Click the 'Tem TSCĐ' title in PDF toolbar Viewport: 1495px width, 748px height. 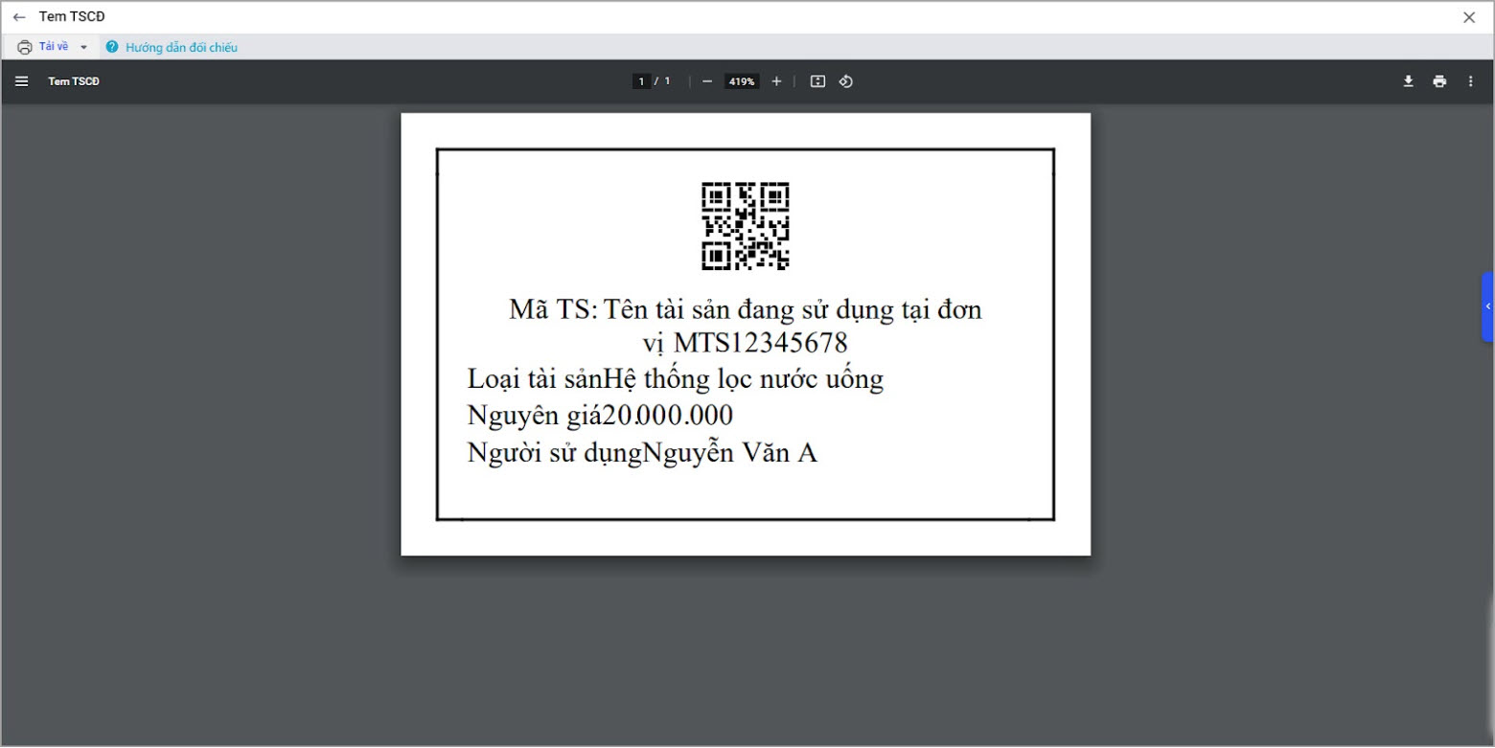(74, 81)
